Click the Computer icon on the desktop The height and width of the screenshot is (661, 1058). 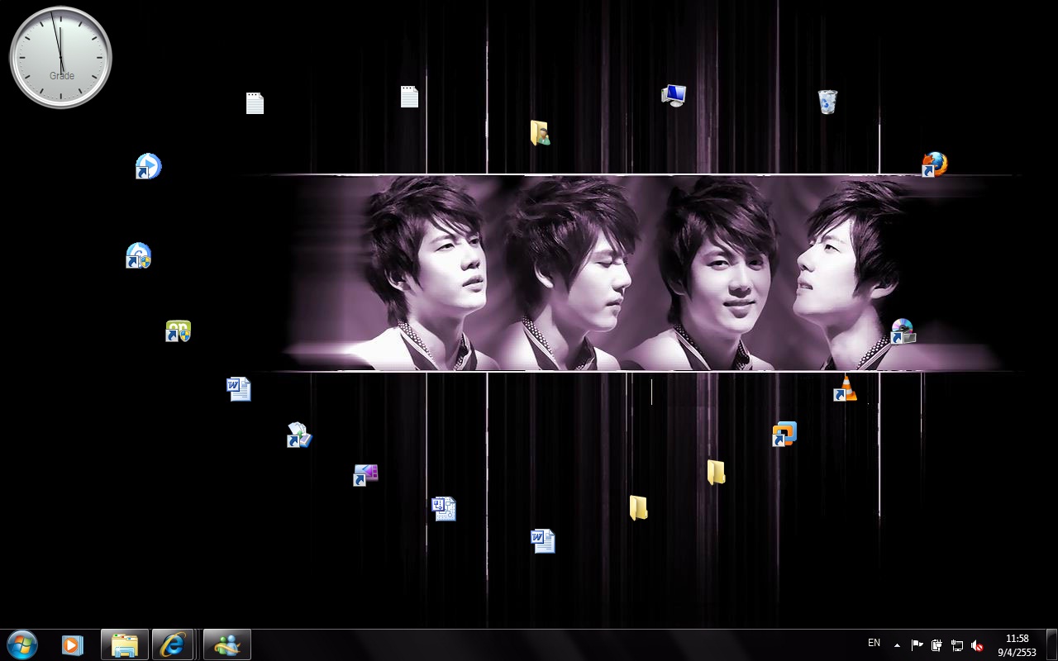coord(674,95)
